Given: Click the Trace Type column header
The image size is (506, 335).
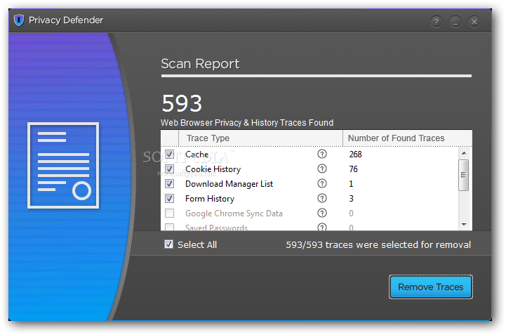Looking at the screenshot, I should (260, 138).
